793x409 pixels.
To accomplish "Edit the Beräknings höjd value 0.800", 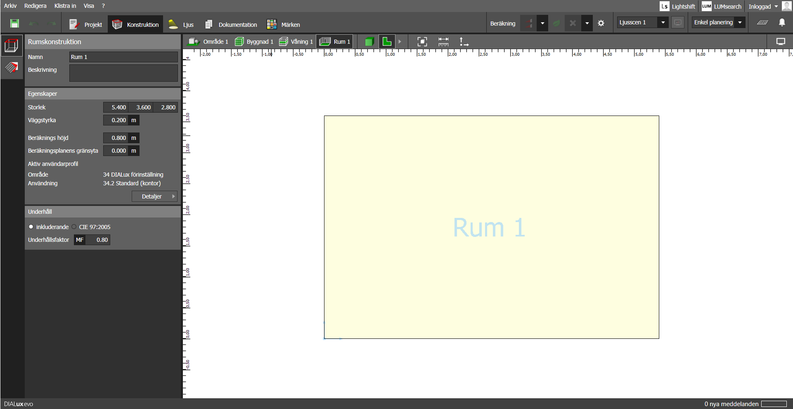I will click(116, 138).
